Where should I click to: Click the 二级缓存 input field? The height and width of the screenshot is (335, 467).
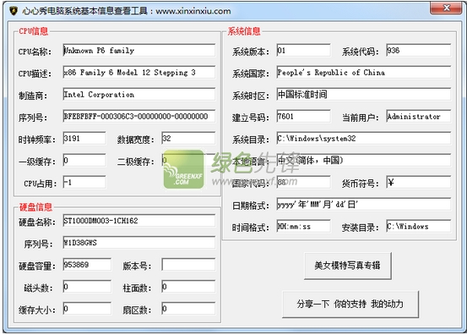point(188,161)
